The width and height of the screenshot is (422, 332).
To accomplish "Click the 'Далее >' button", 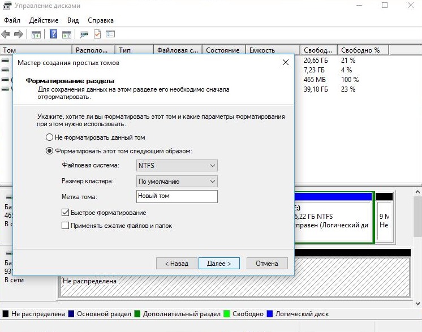I will click(x=219, y=264).
